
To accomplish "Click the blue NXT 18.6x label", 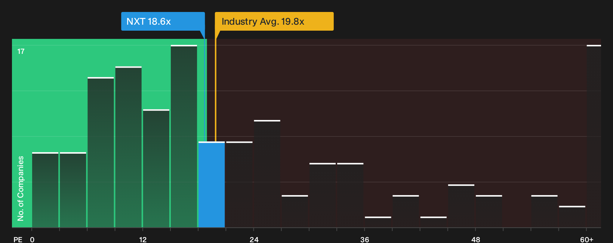I will (x=163, y=21).
